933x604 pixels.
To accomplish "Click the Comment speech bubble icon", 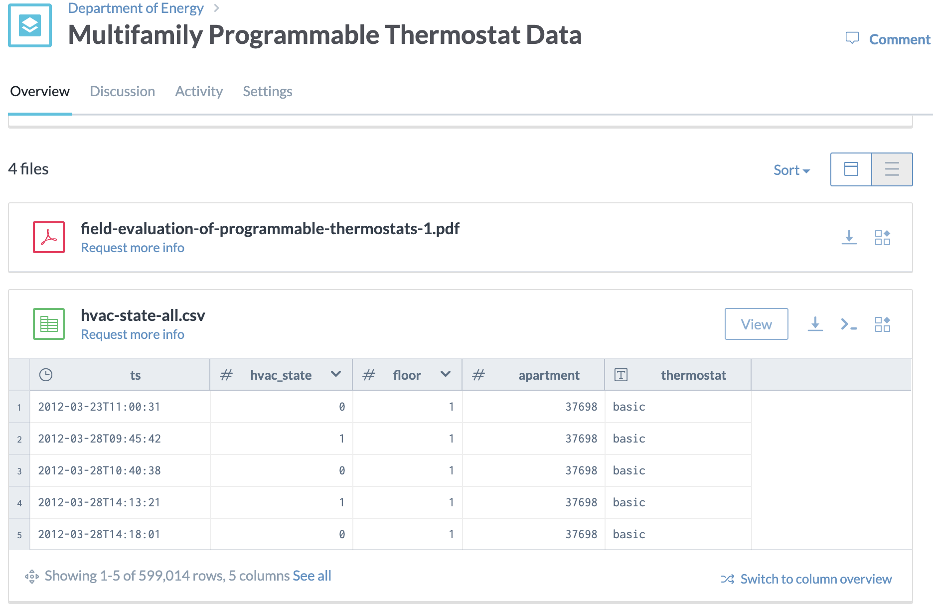I will [x=852, y=38].
